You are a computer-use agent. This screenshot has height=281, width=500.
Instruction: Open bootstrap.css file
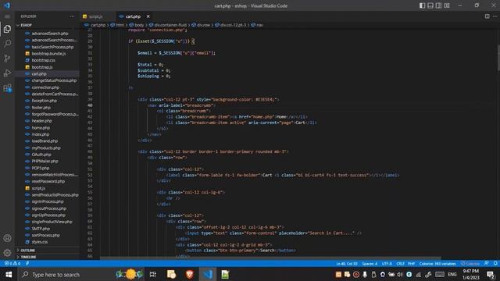44,60
